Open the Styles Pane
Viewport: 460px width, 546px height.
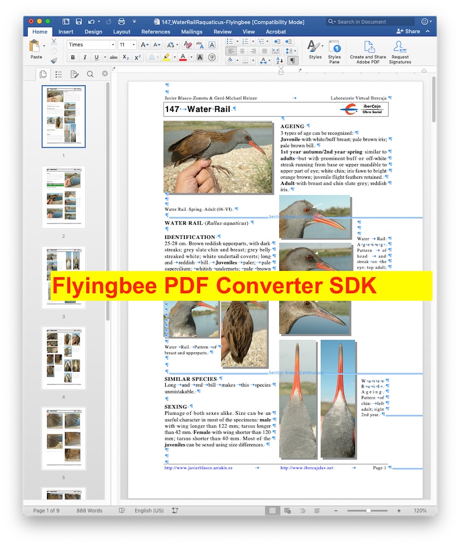tap(334, 52)
